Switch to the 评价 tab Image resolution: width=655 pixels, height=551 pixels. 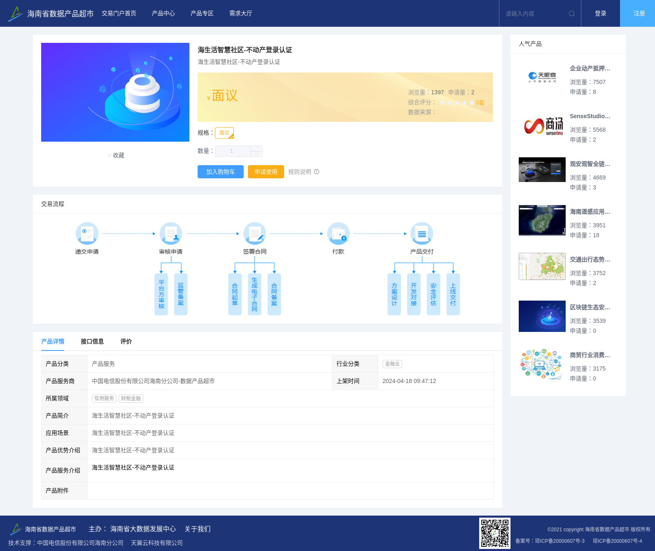[126, 341]
